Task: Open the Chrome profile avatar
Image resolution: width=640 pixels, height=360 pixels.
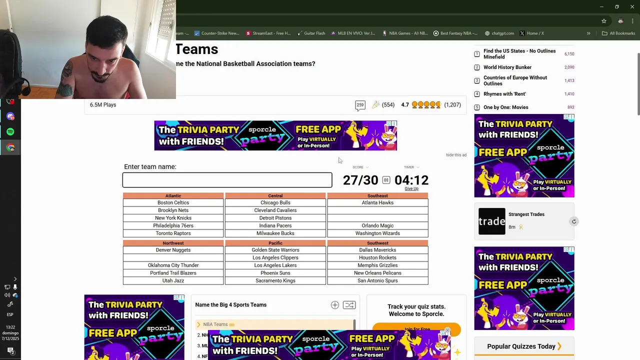Action: pyautogui.click(x=620, y=21)
